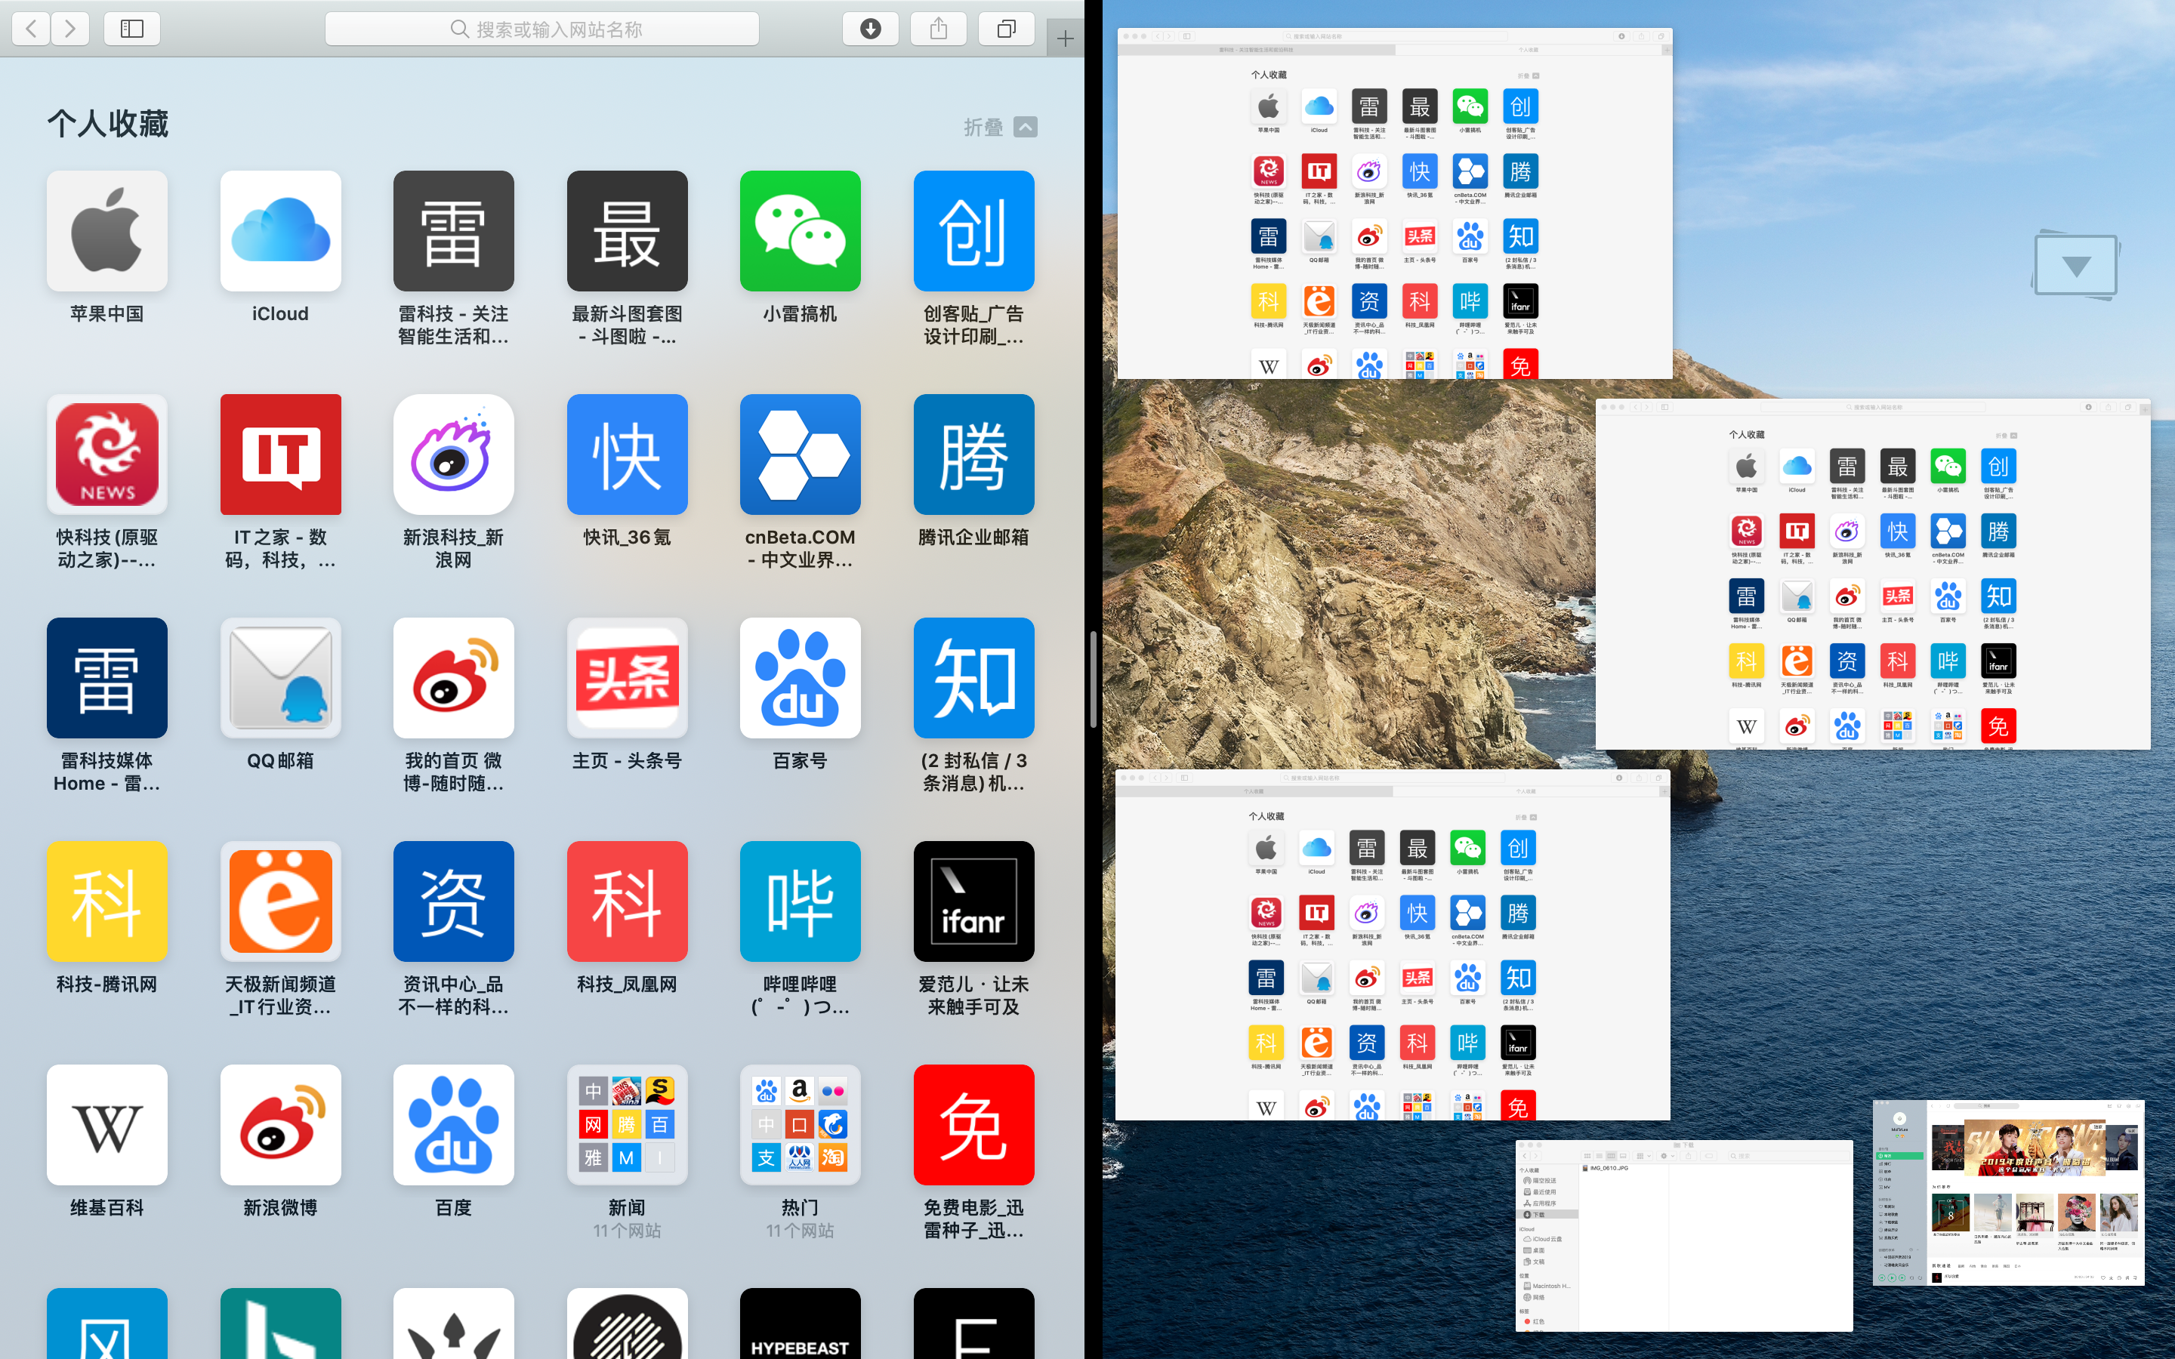
Task: Show the Safari sidebar
Action: (132, 29)
